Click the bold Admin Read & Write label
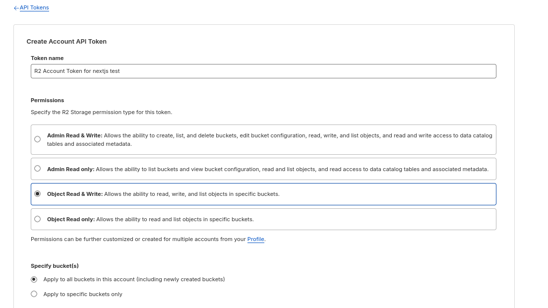The image size is (548, 308). (x=74, y=135)
